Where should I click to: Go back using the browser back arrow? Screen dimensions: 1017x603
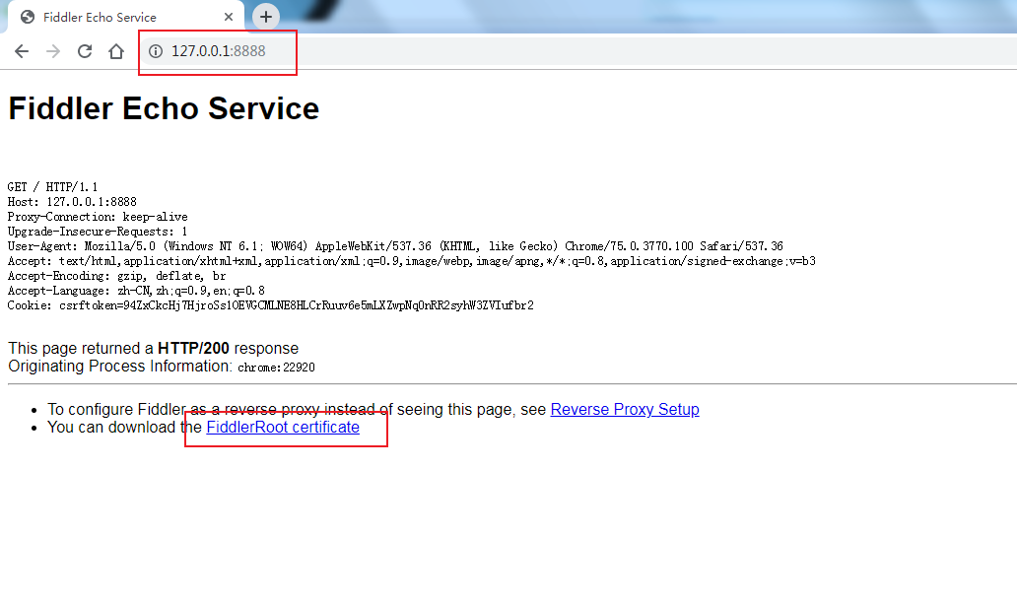(22, 51)
